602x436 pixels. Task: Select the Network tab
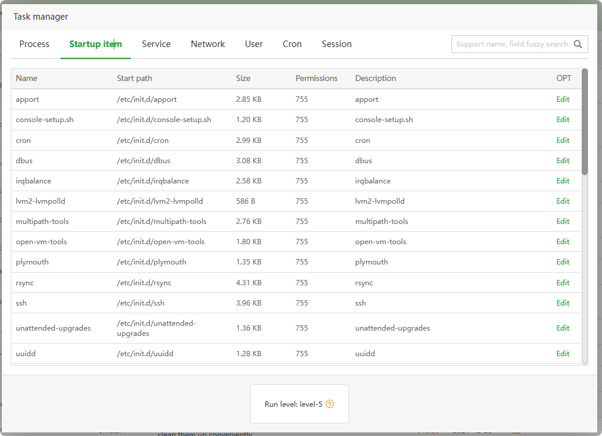pos(208,44)
